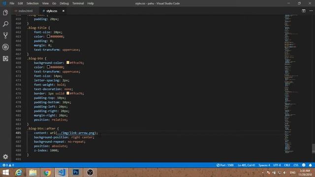Open the Selection menu
315x177 pixels.
point(32,3)
